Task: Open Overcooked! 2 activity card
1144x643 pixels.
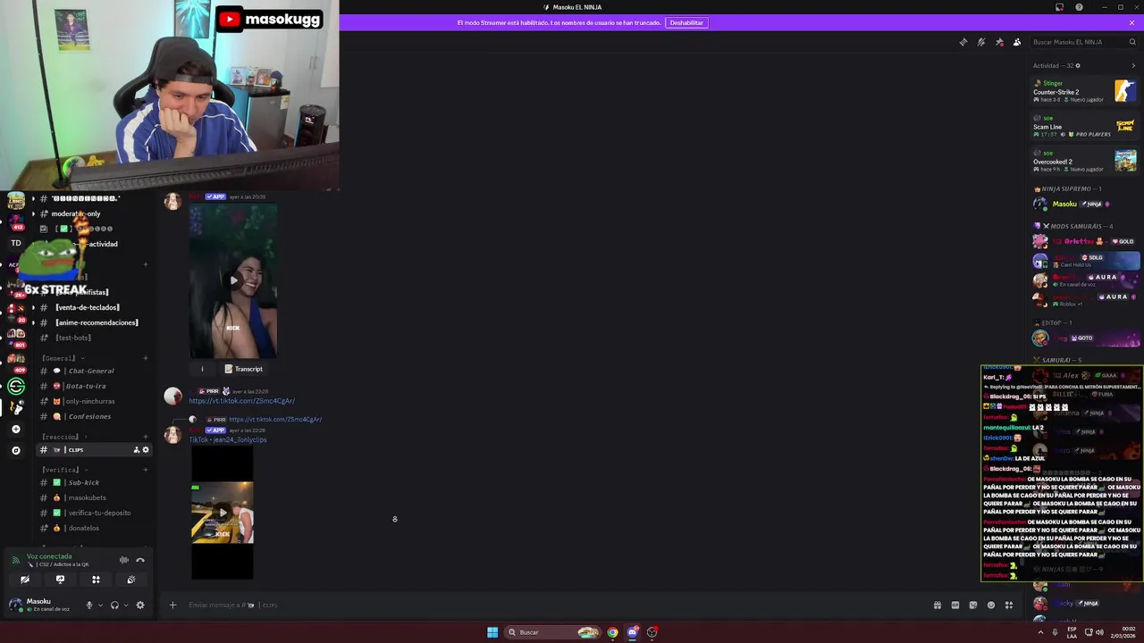Action: (1084, 161)
